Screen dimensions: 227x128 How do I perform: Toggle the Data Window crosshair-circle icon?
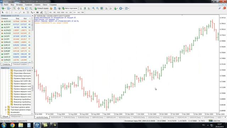[x=18, y=9]
